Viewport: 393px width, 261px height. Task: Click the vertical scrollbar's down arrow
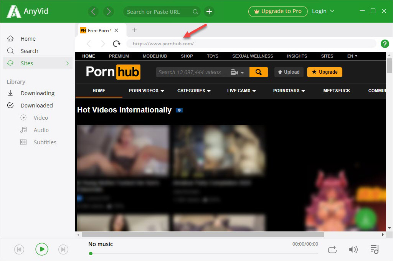[389, 228]
